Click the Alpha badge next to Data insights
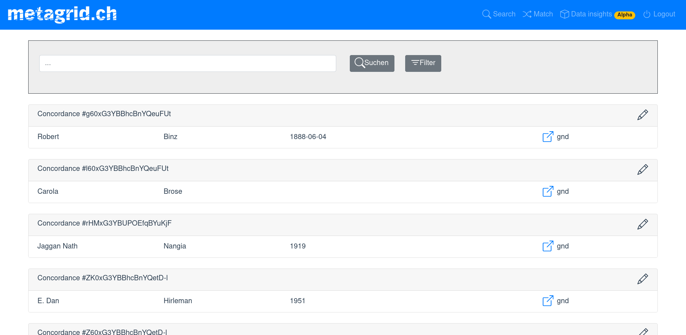 click(x=625, y=15)
